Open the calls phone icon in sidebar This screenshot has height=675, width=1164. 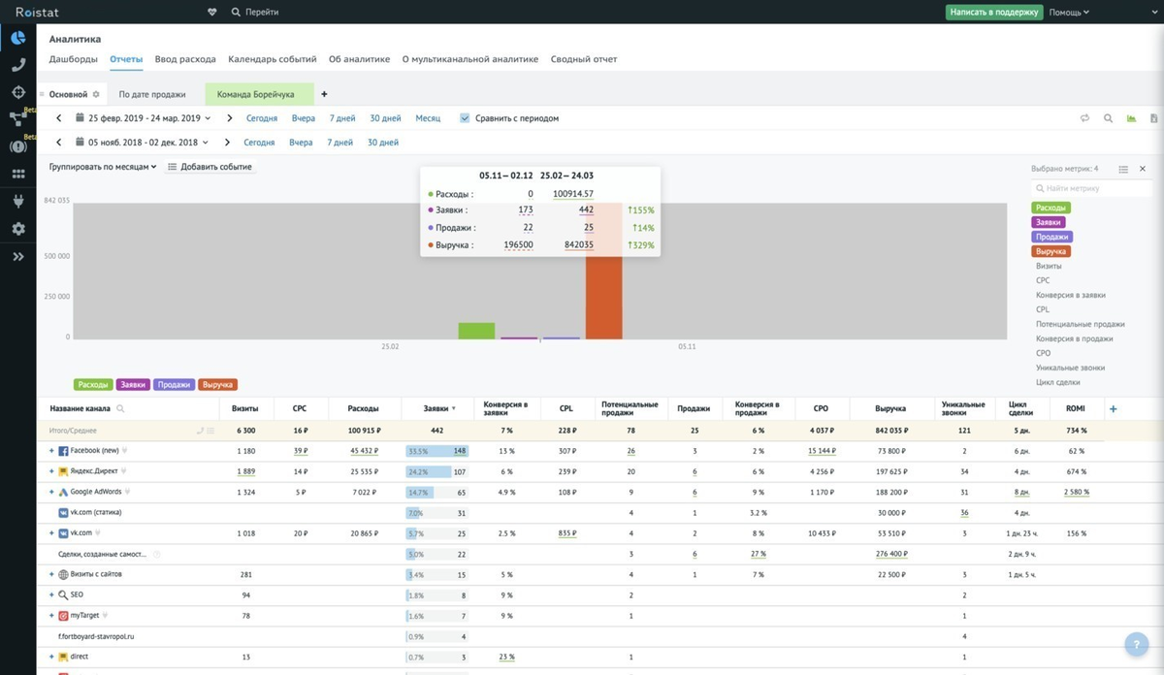18,65
